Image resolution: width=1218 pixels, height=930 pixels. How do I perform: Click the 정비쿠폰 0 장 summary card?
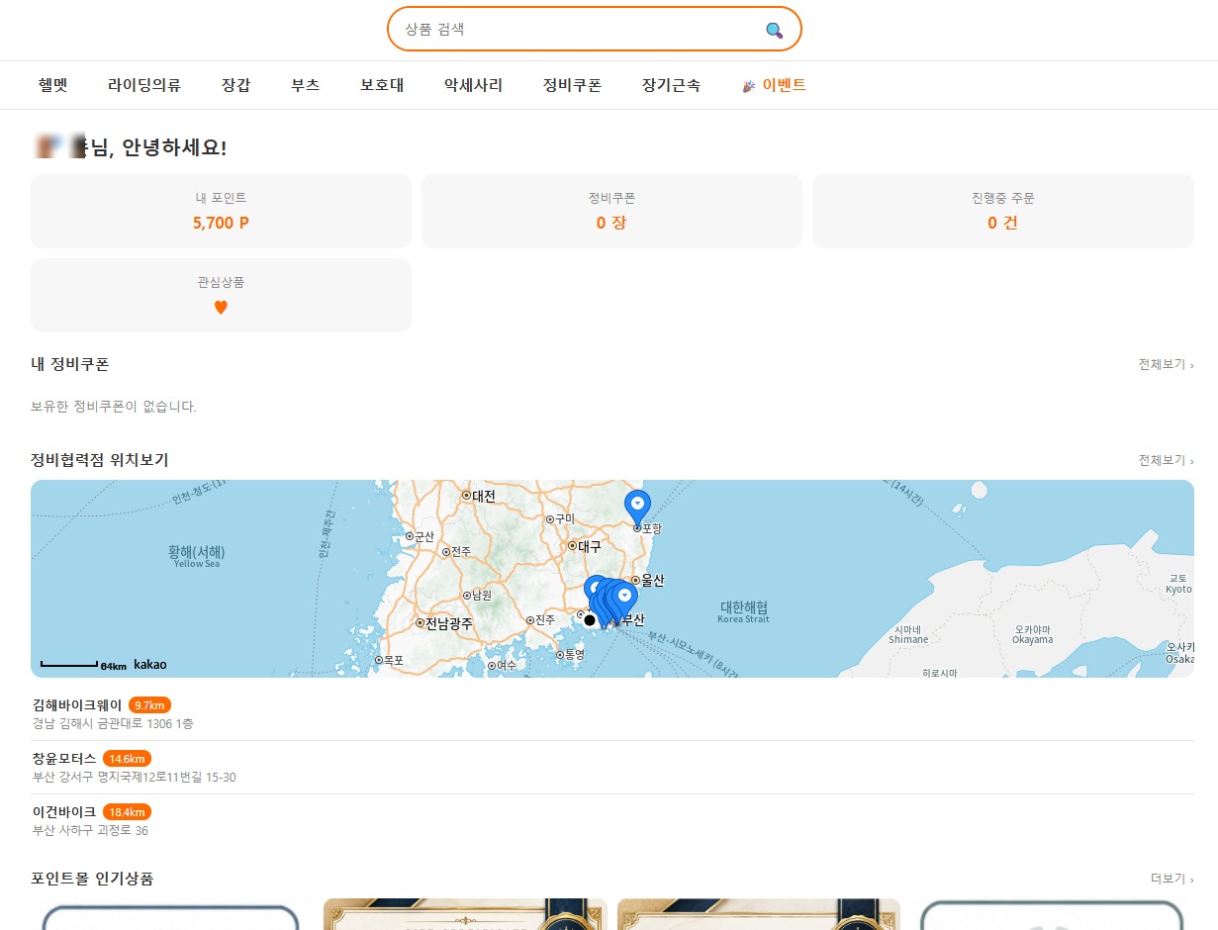click(x=611, y=211)
